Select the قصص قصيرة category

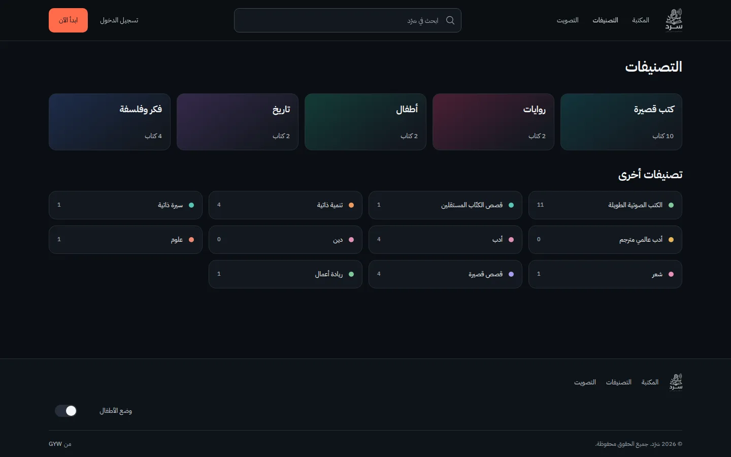coord(445,274)
